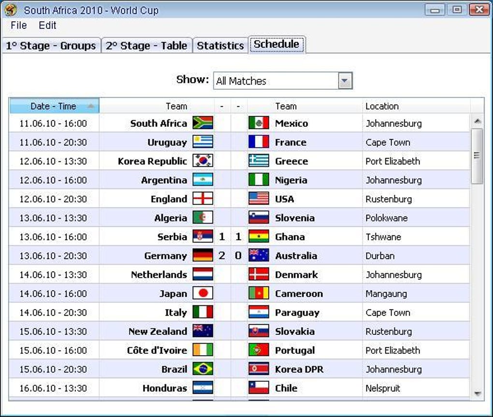The width and height of the screenshot is (493, 417).
Task: Click the first Team column header
Action: [x=157, y=106]
